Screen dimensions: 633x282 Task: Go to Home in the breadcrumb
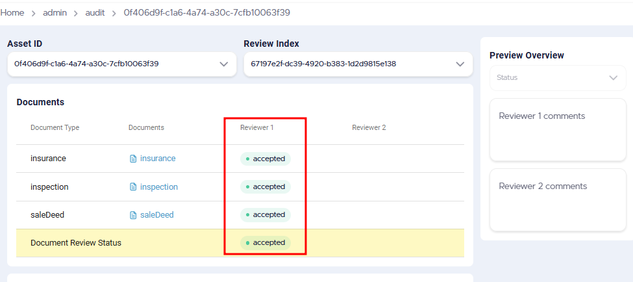tap(12, 13)
